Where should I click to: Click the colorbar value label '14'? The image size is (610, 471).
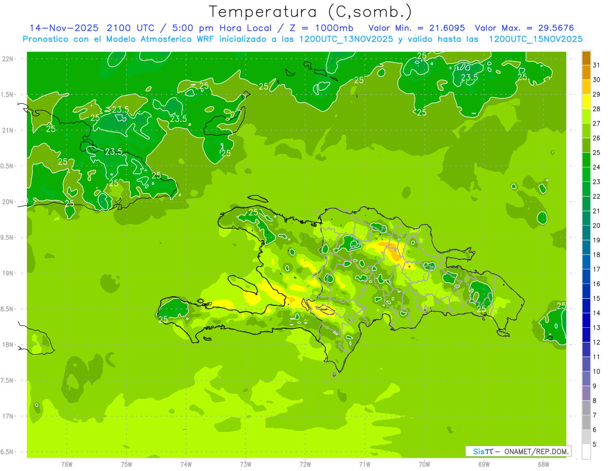coord(597,313)
